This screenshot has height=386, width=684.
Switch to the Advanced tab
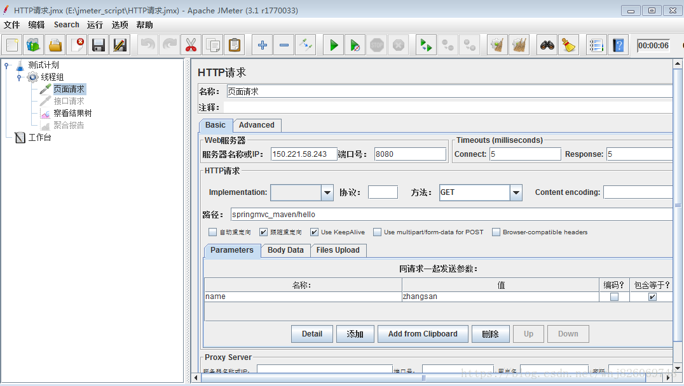(257, 125)
